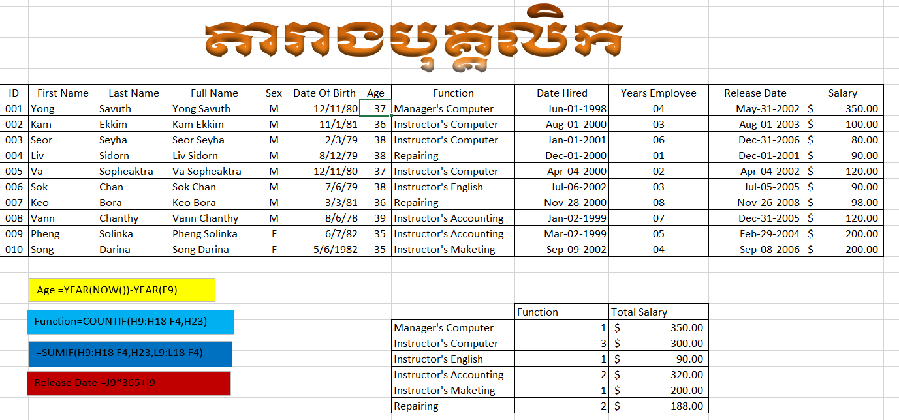Click Total Salary header in summary table

[x=659, y=312]
